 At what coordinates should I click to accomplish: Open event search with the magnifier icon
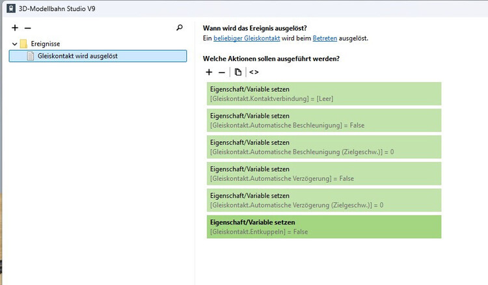[x=180, y=28]
